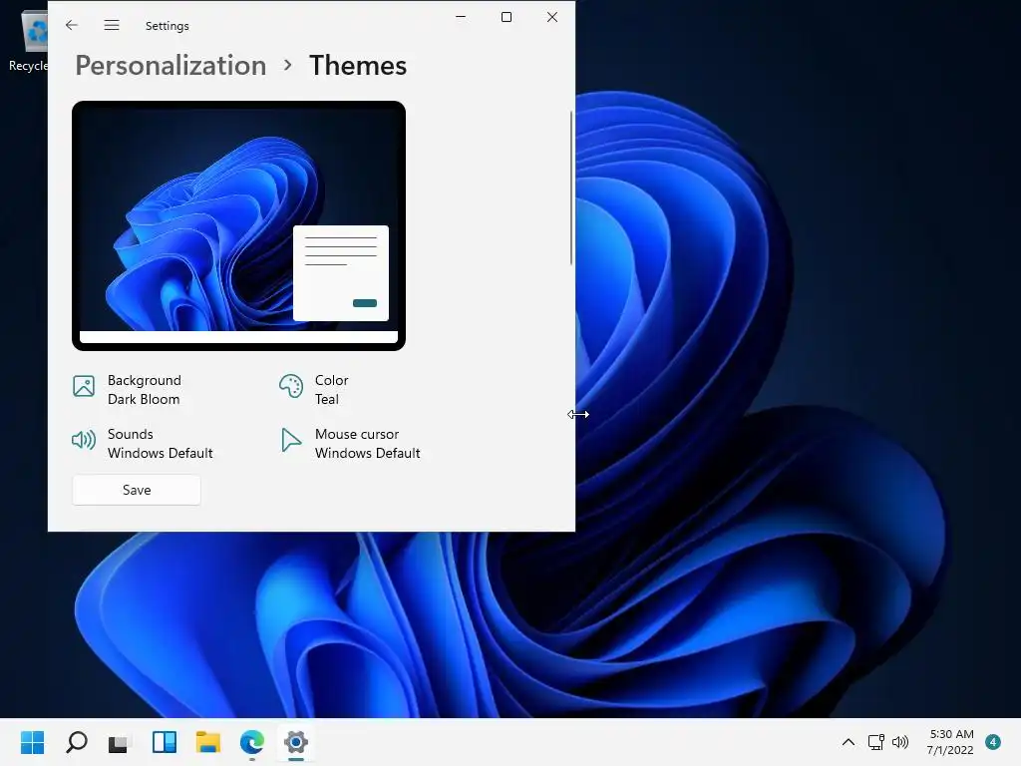Click the Settings window scrollbar
1021x766 pixels.
pos(571,188)
